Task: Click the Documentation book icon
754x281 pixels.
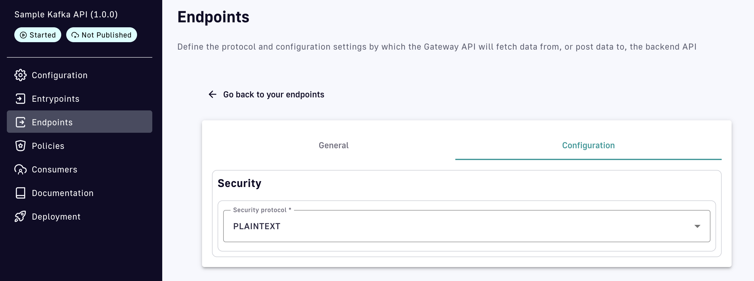Action: [x=21, y=193]
